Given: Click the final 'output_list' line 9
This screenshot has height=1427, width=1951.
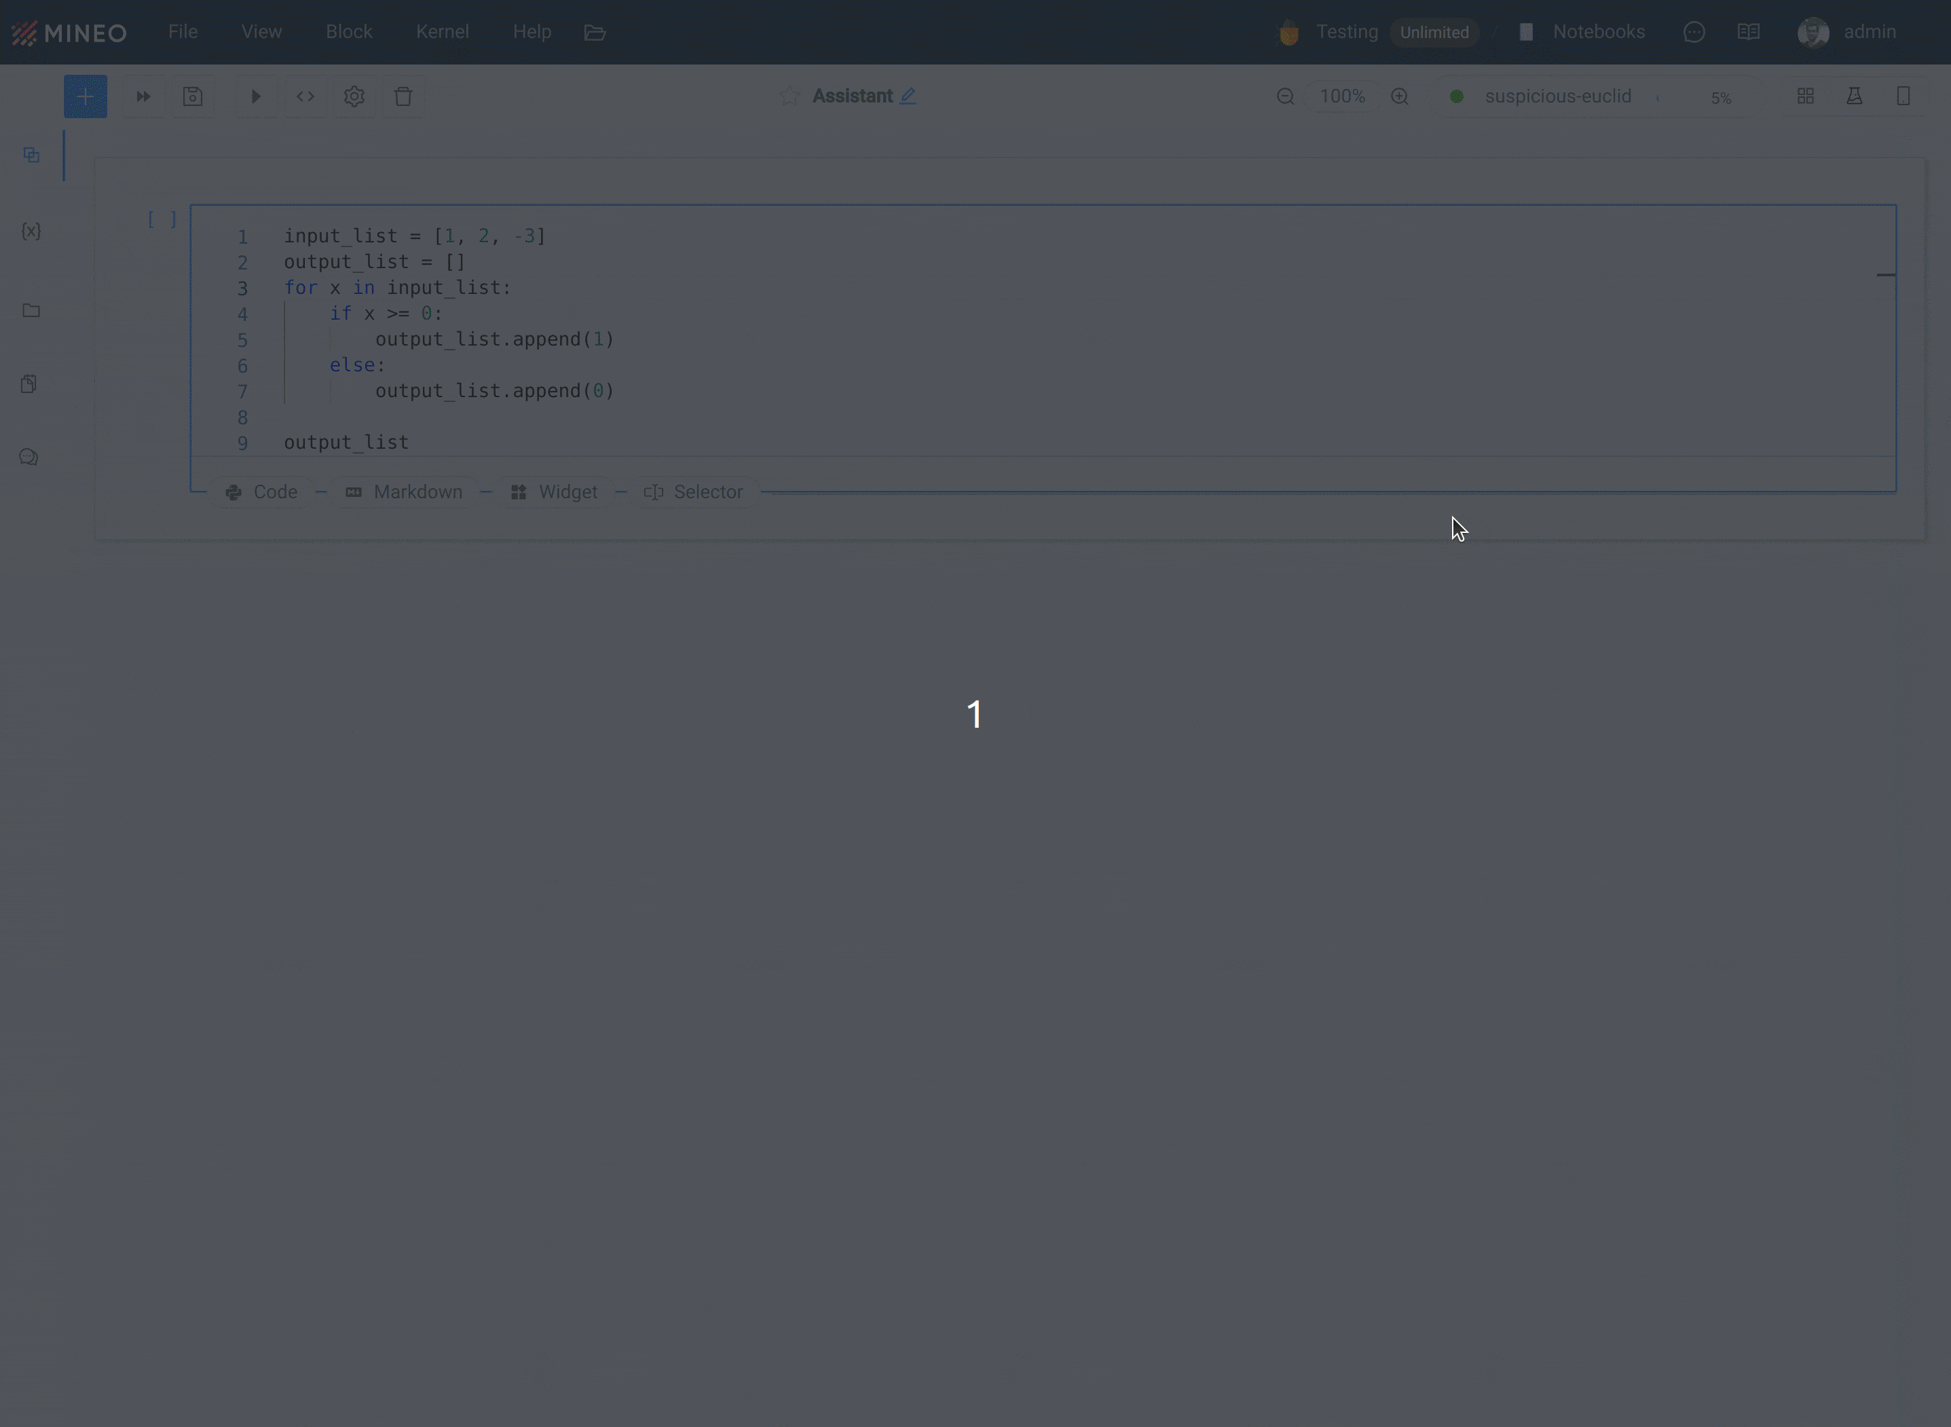Looking at the screenshot, I should coord(346,442).
